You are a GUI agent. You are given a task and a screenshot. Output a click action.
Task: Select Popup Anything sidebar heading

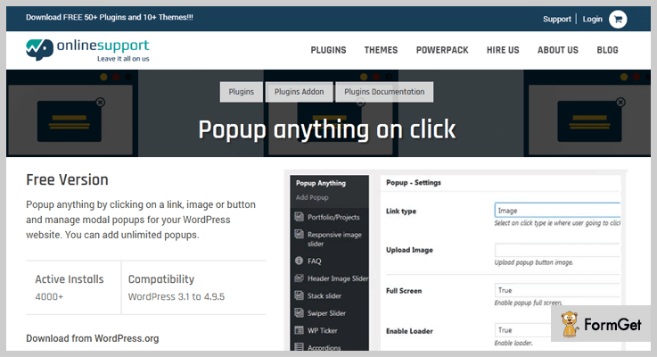pos(321,183)
